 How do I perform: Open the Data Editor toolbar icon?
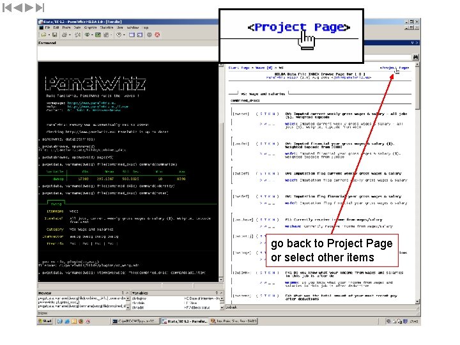click(132, 35)
